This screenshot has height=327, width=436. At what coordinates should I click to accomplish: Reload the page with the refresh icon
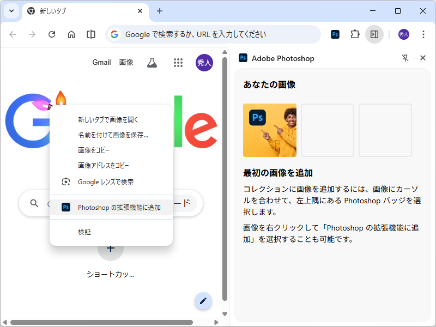(52, 34)
